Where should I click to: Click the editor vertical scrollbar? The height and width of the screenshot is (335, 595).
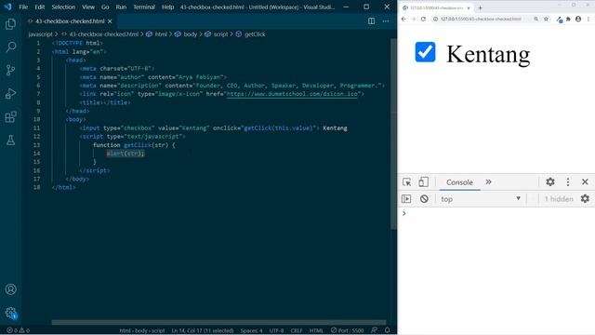[393, 134]
